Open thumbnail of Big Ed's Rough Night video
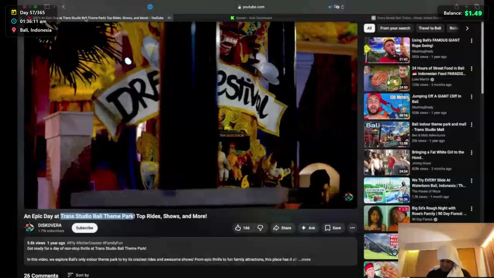Screen dimensions: 494x278 pyautogui.click(x=387, y=218)
